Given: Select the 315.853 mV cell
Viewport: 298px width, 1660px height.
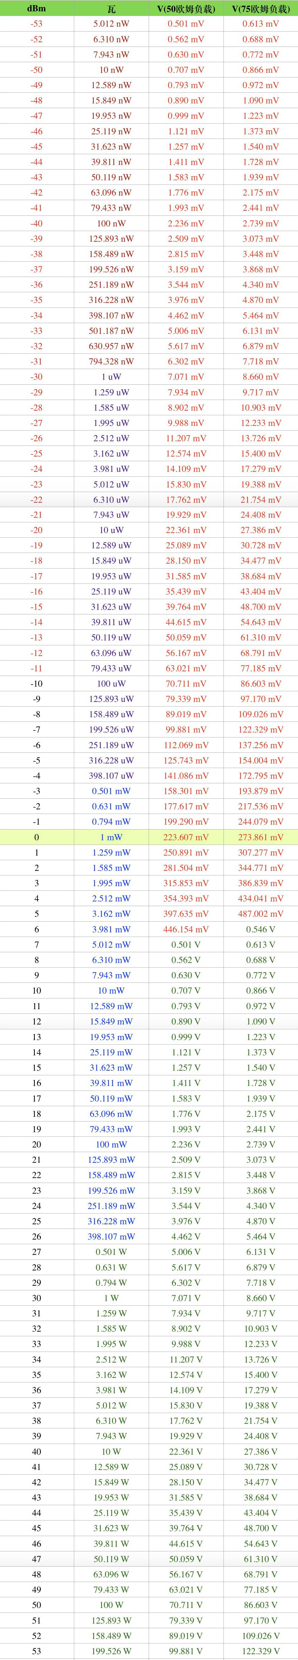Looking at the screenshot, I should tap(186, 883).
